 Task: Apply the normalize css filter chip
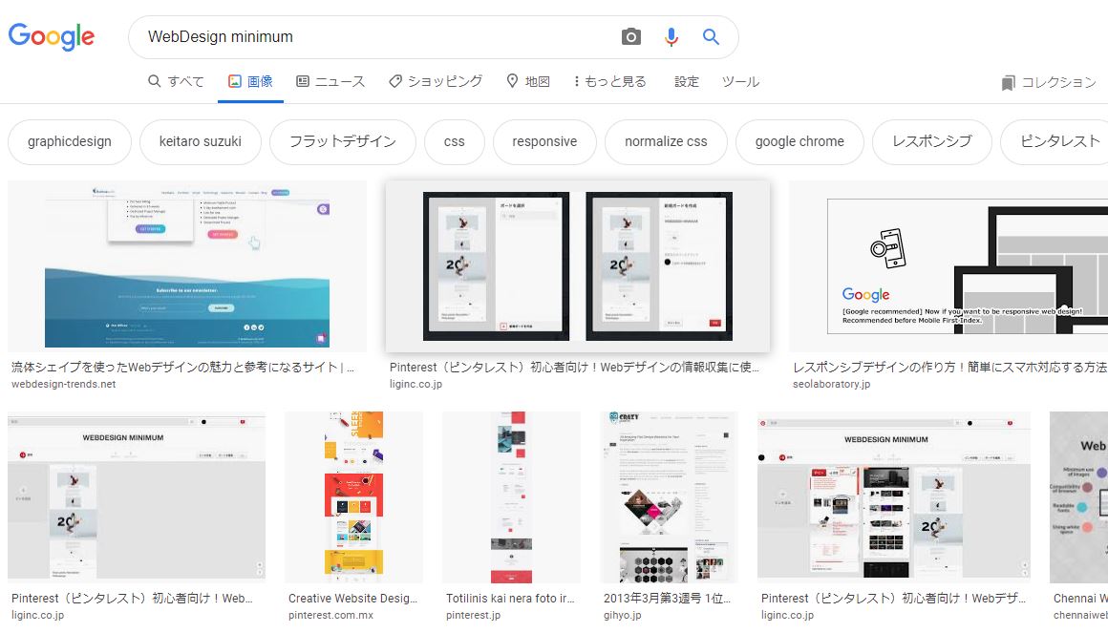tap(666, 141)
